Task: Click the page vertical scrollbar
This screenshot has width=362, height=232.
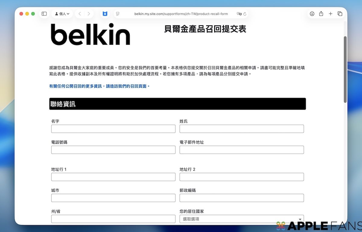Action: pyautogui.click(x=345, y=69)
